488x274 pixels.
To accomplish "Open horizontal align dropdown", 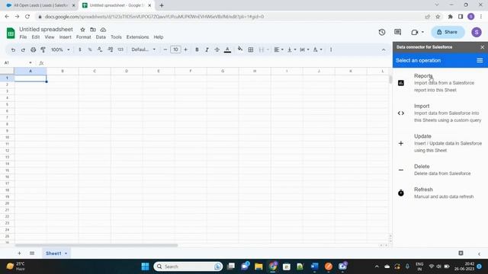I will tap(278, 49).
